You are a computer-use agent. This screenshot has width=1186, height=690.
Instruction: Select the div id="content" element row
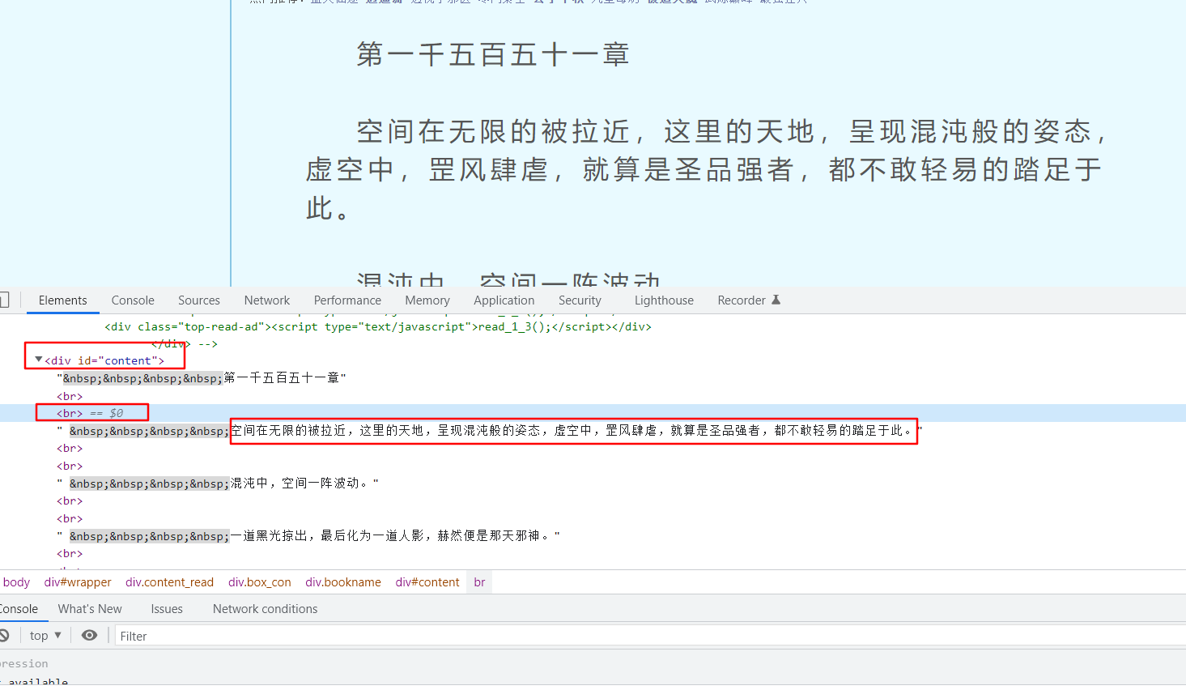[104, 360]
